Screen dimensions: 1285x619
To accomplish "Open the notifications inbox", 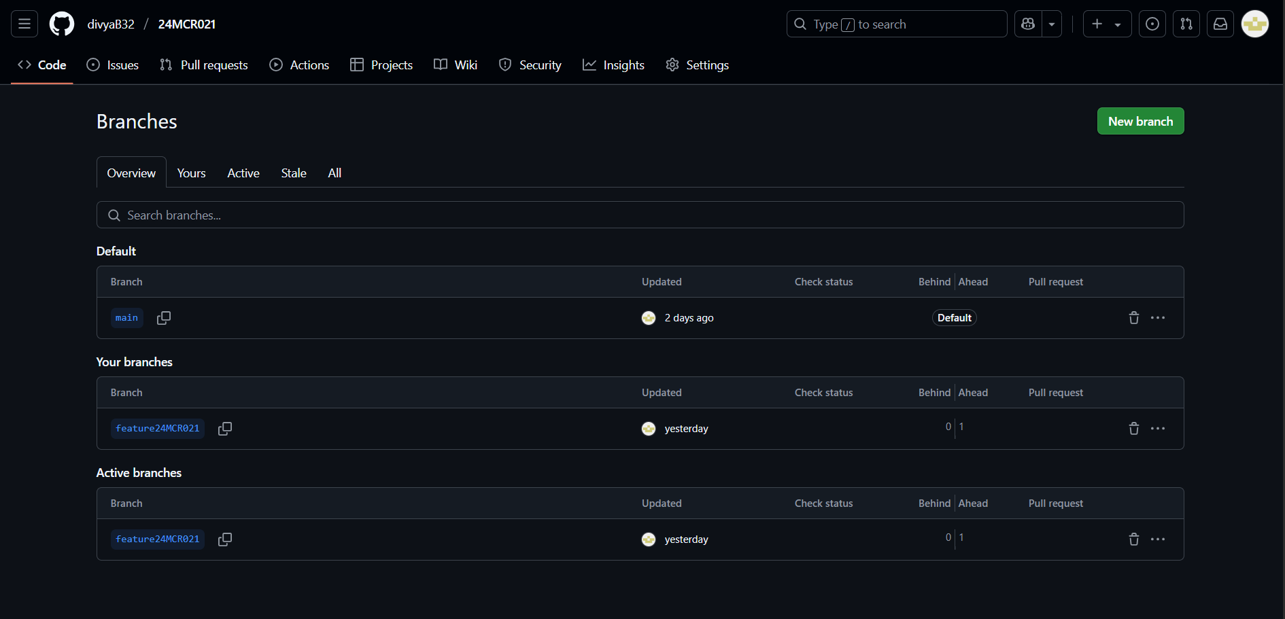I will [1220, 24].
